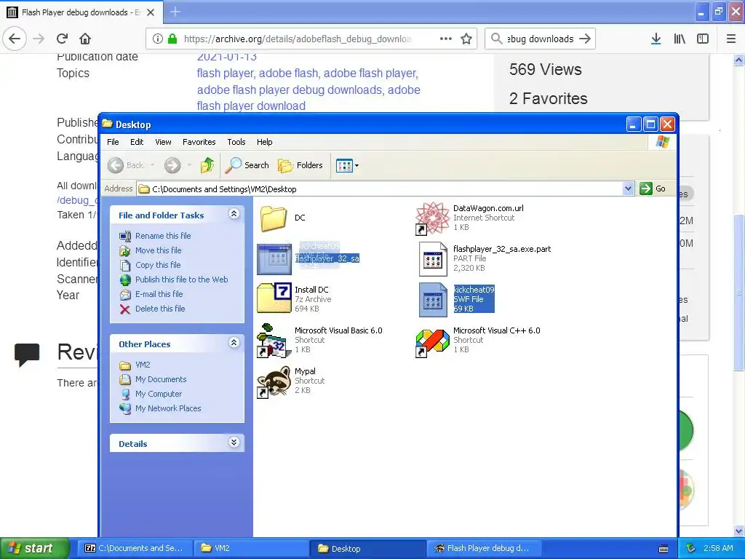Select the Install DC 7z archive
This screenshot has width=745, height=559.
(295, 299)
